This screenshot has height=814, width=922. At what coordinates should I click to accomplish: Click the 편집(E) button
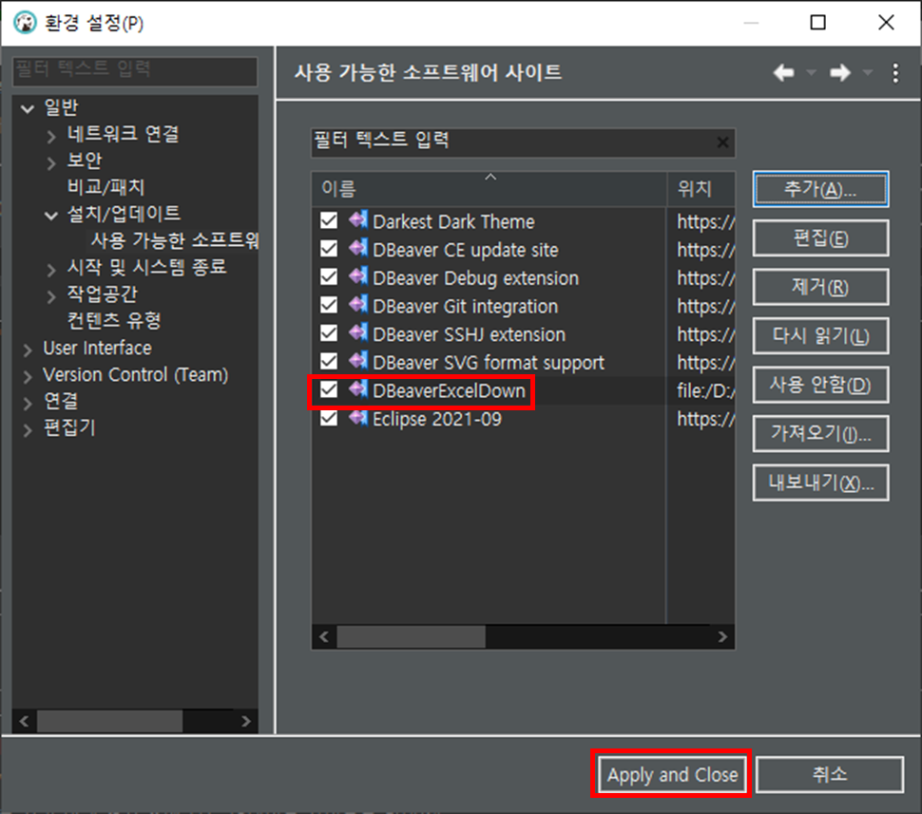click(x=820, y=238)
